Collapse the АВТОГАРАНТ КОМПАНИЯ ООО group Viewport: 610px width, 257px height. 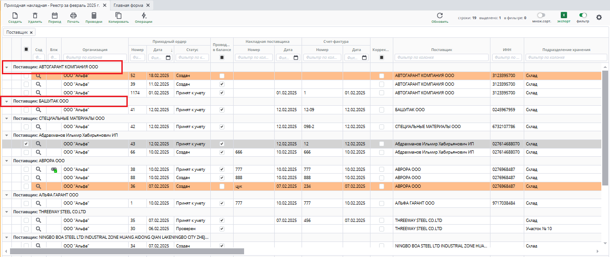tap(7, 67)
